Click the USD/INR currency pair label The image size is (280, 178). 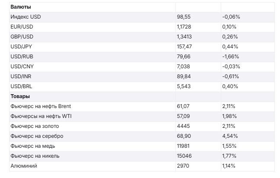21,76
